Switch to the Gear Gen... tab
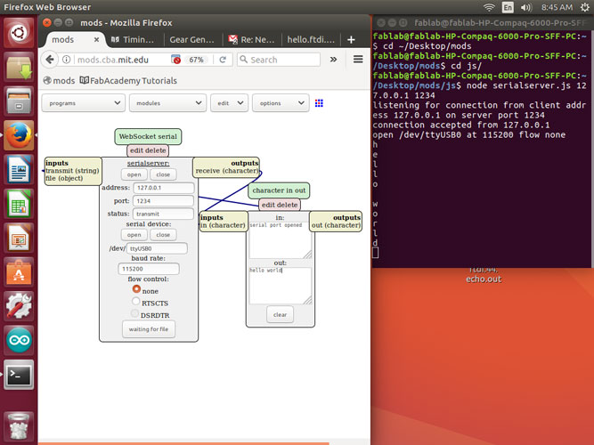 (192, 39)
